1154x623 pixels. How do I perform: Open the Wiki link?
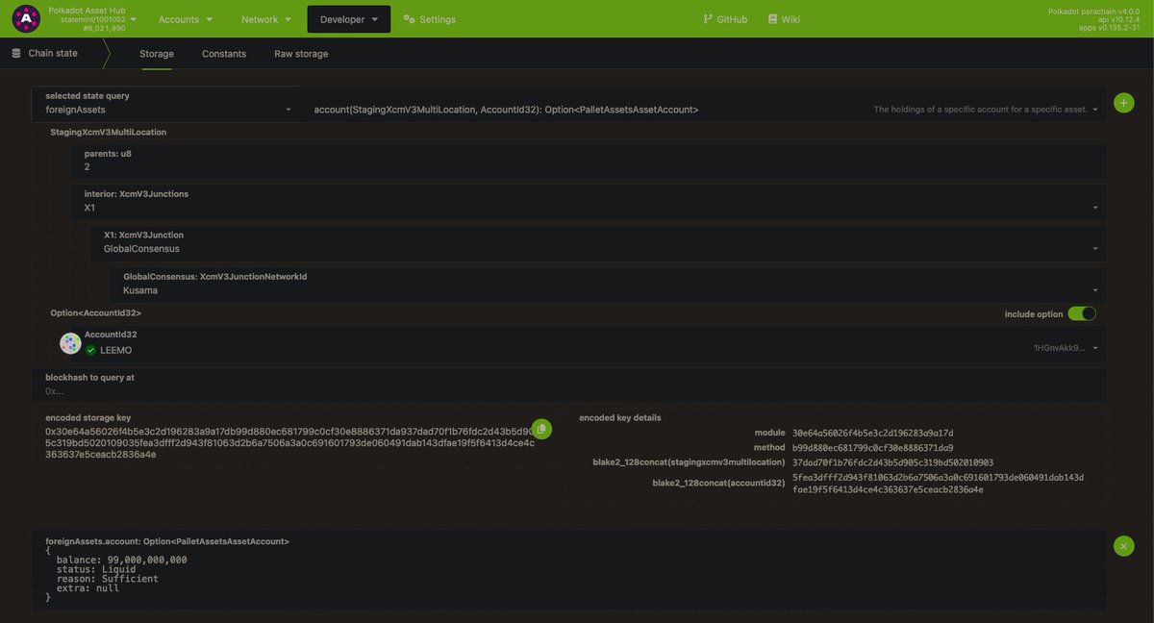click(783, 19)
